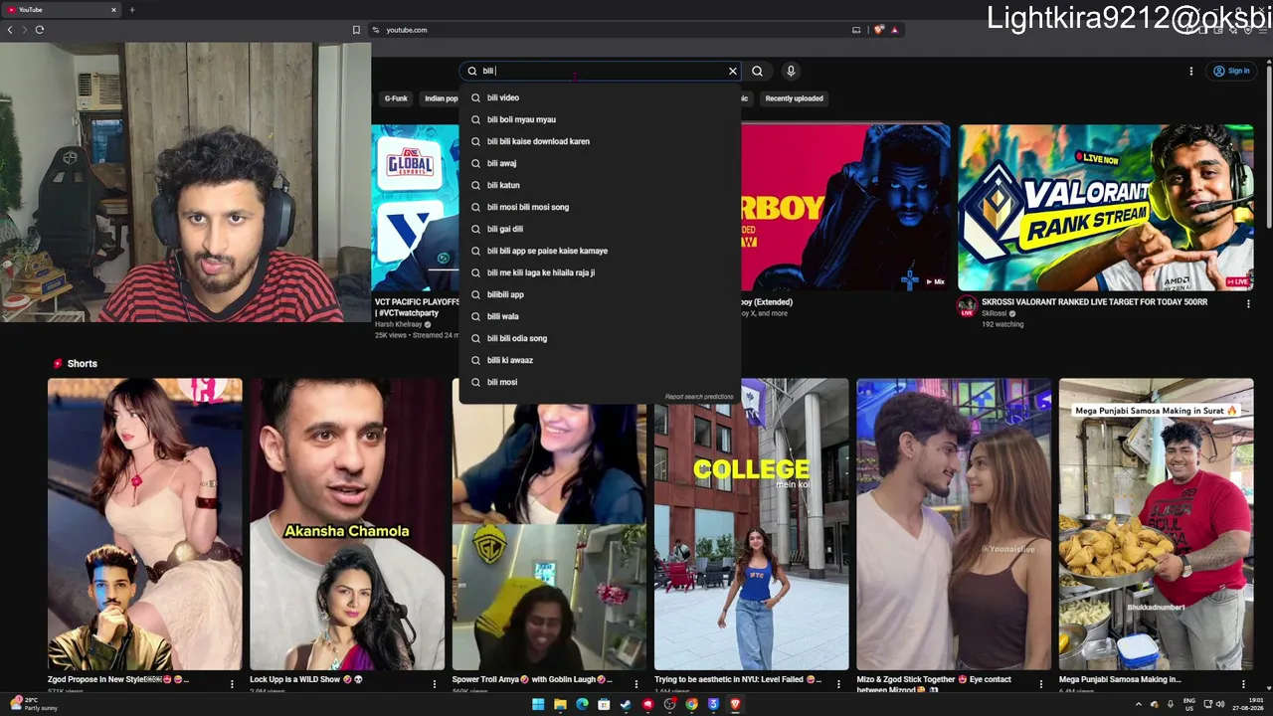Screen dimensions: 1273x716
Task: Choose the last suggestion "bili mosi"
Action: pos(600,382)
